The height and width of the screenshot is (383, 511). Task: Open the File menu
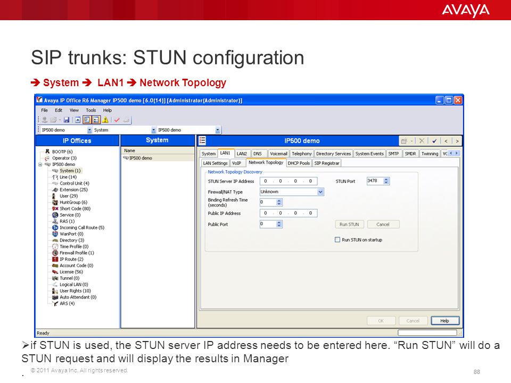pos(44,110)
